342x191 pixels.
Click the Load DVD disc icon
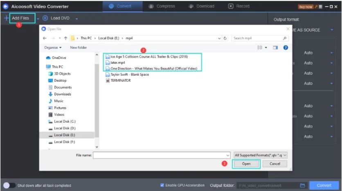pos(45,18)
